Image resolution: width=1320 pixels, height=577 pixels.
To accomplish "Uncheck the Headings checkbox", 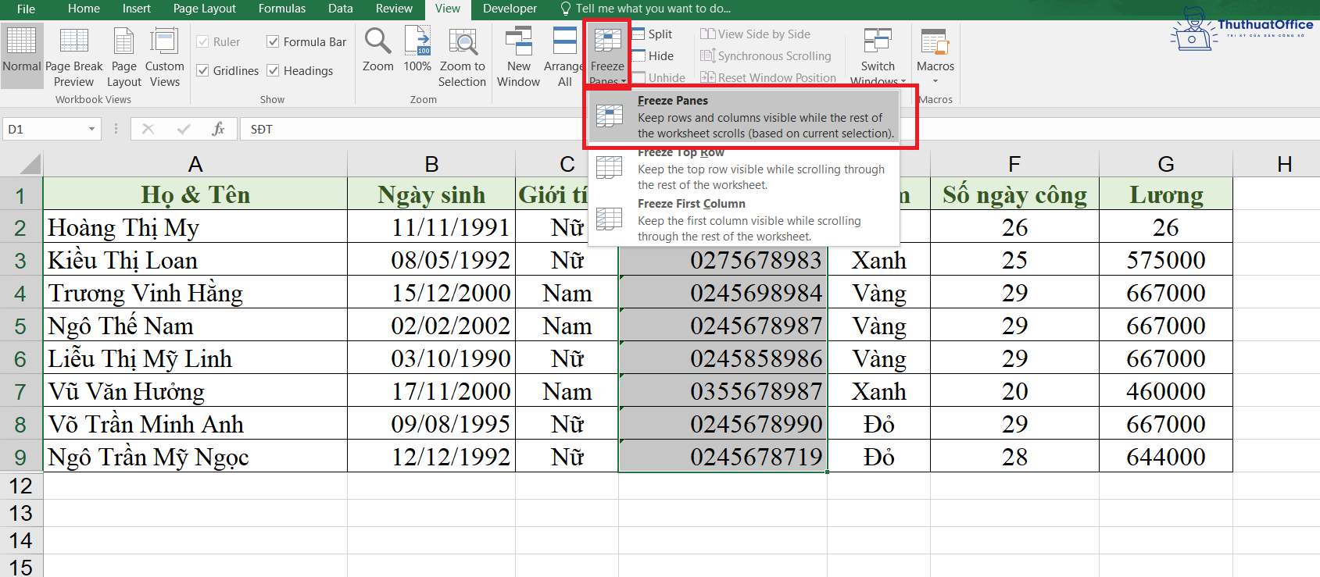I will 273,71.
